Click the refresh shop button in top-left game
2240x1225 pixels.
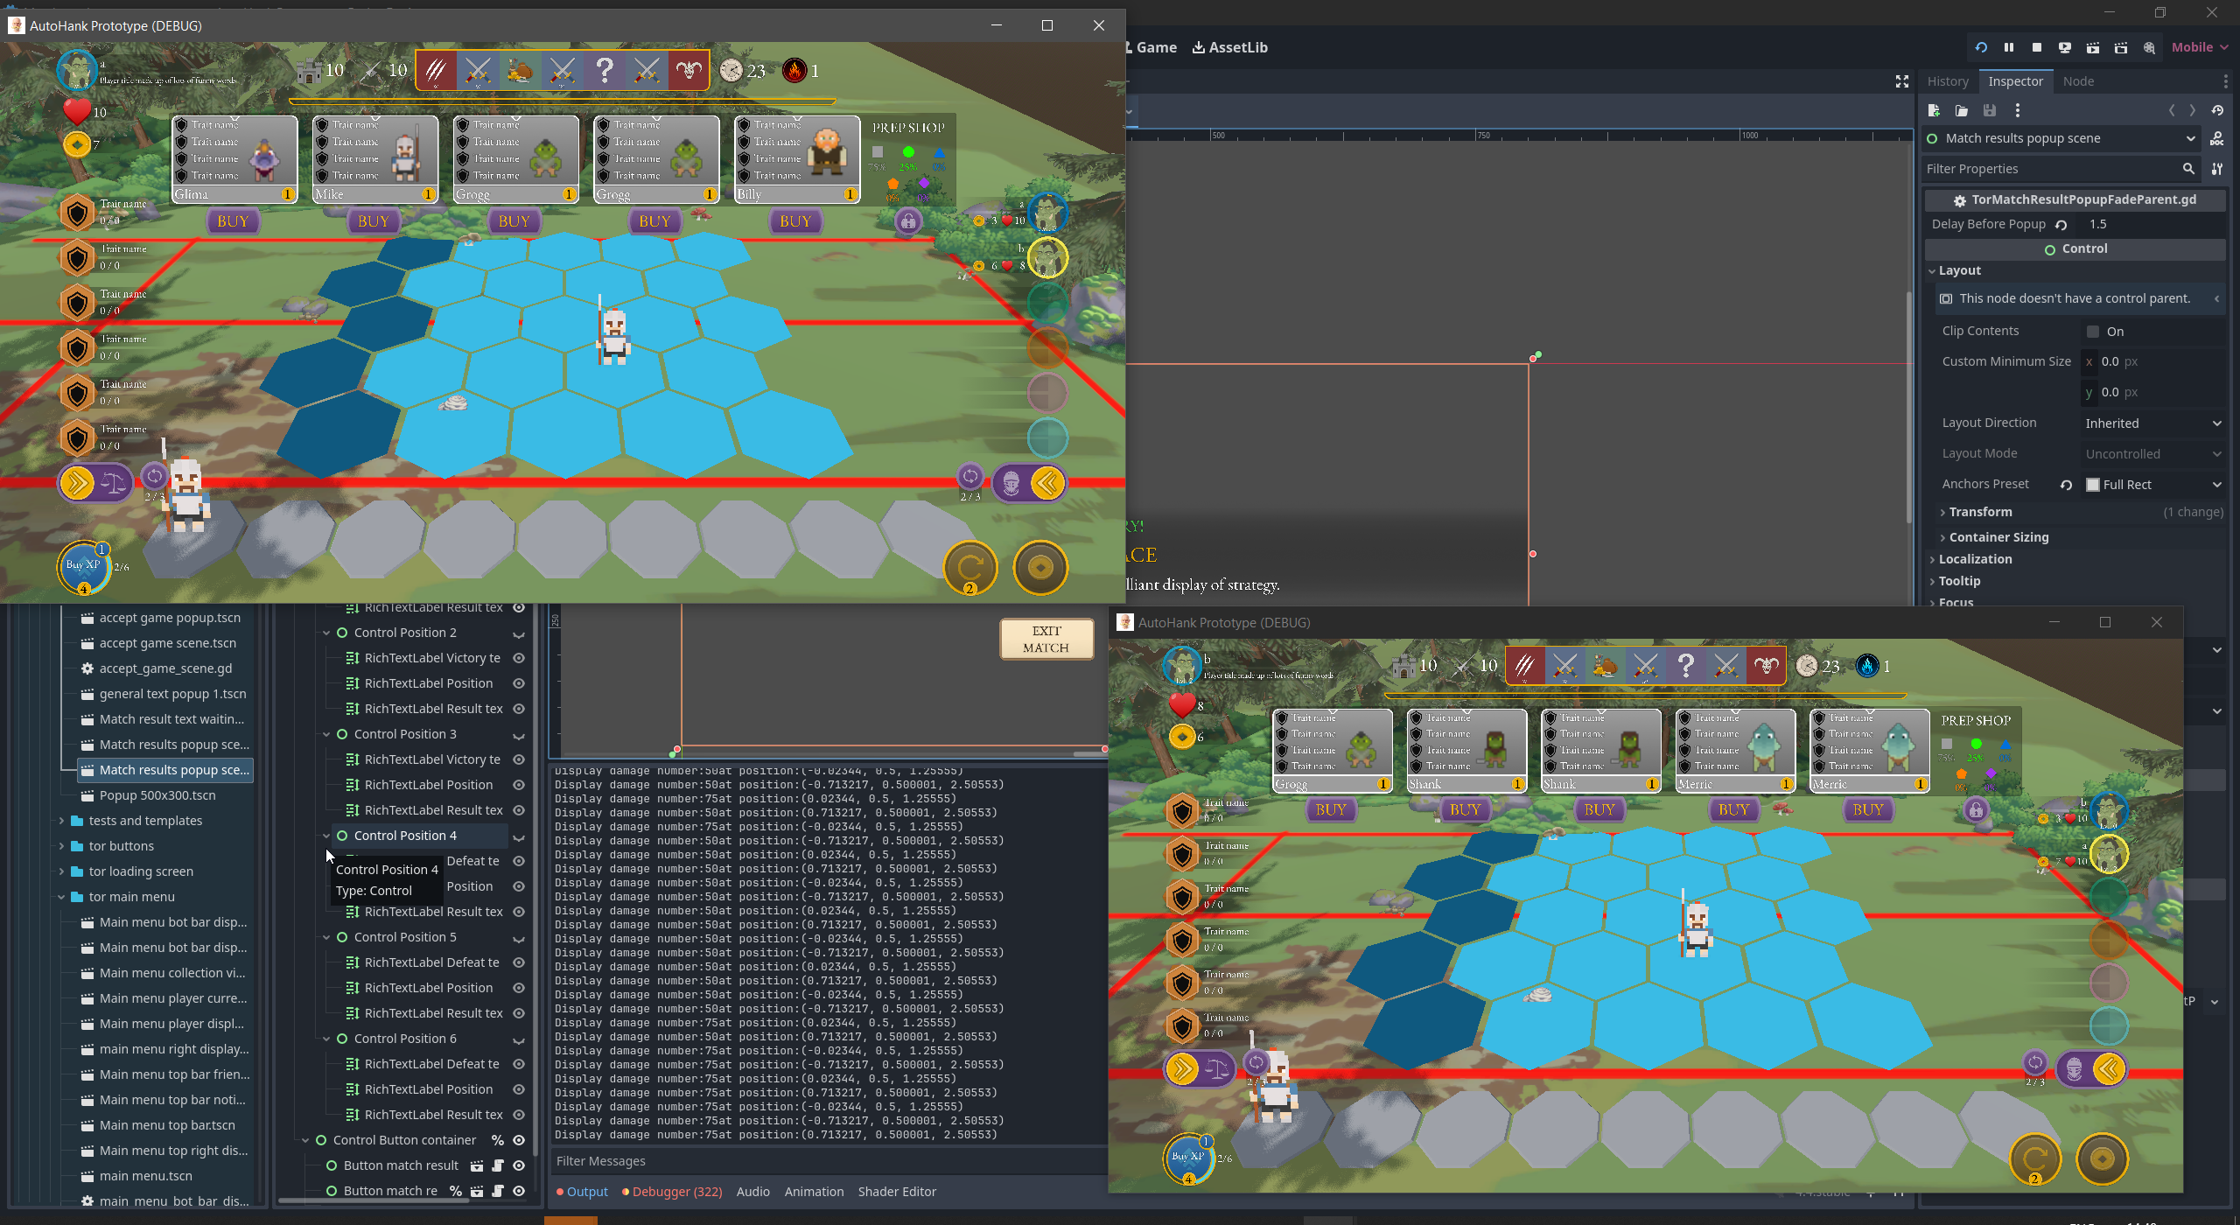click(x=969, y=568)
